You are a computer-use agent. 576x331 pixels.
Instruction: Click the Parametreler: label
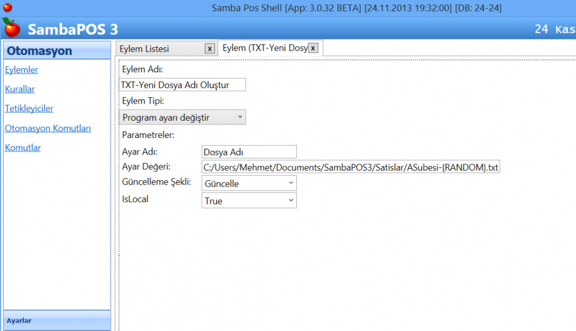pyautogui.click(x=148, y=135)
